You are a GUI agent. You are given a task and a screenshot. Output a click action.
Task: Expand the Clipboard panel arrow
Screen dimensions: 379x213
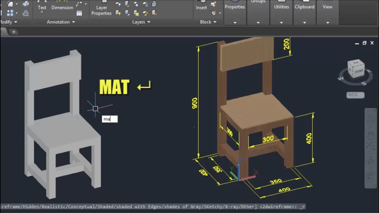(x=304, y=22)
